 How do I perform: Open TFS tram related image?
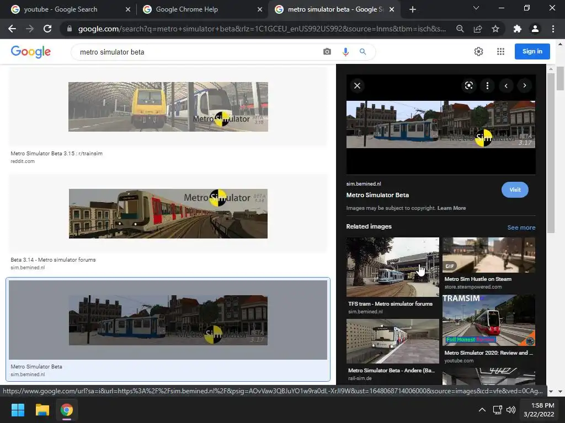[393, 267]
